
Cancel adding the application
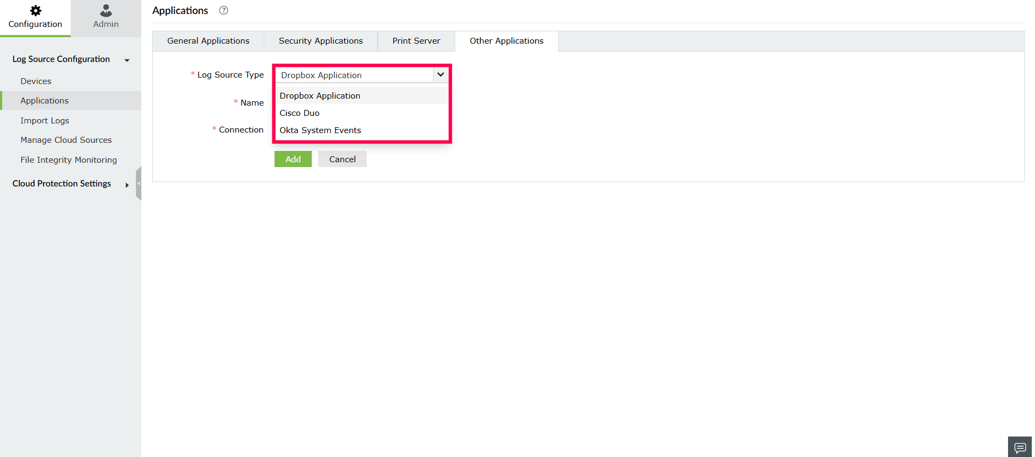342,159
